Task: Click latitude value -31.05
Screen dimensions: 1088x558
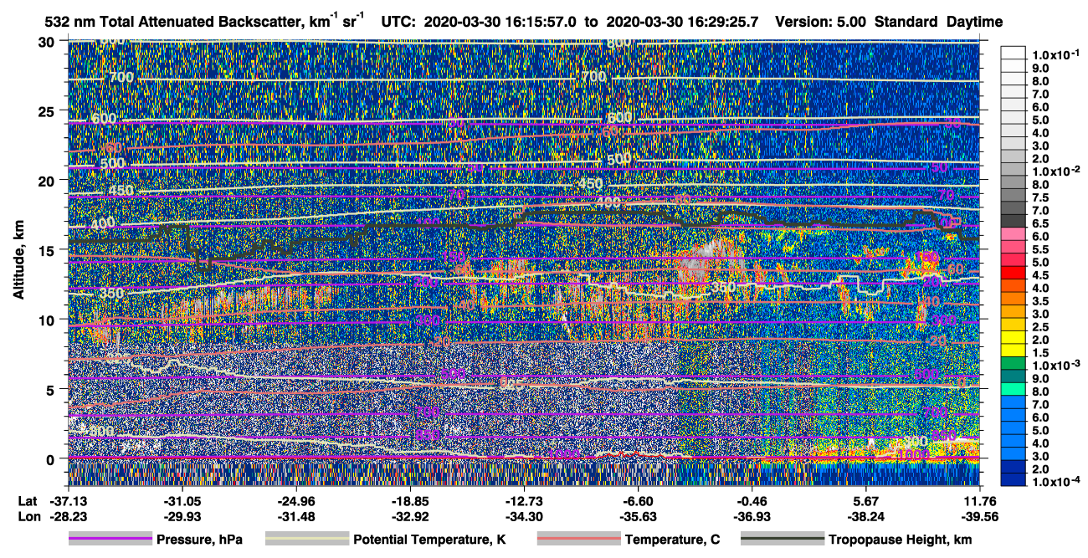Action: click(x=182, y=500)
